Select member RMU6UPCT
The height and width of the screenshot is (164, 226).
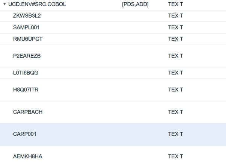(27, 39)
